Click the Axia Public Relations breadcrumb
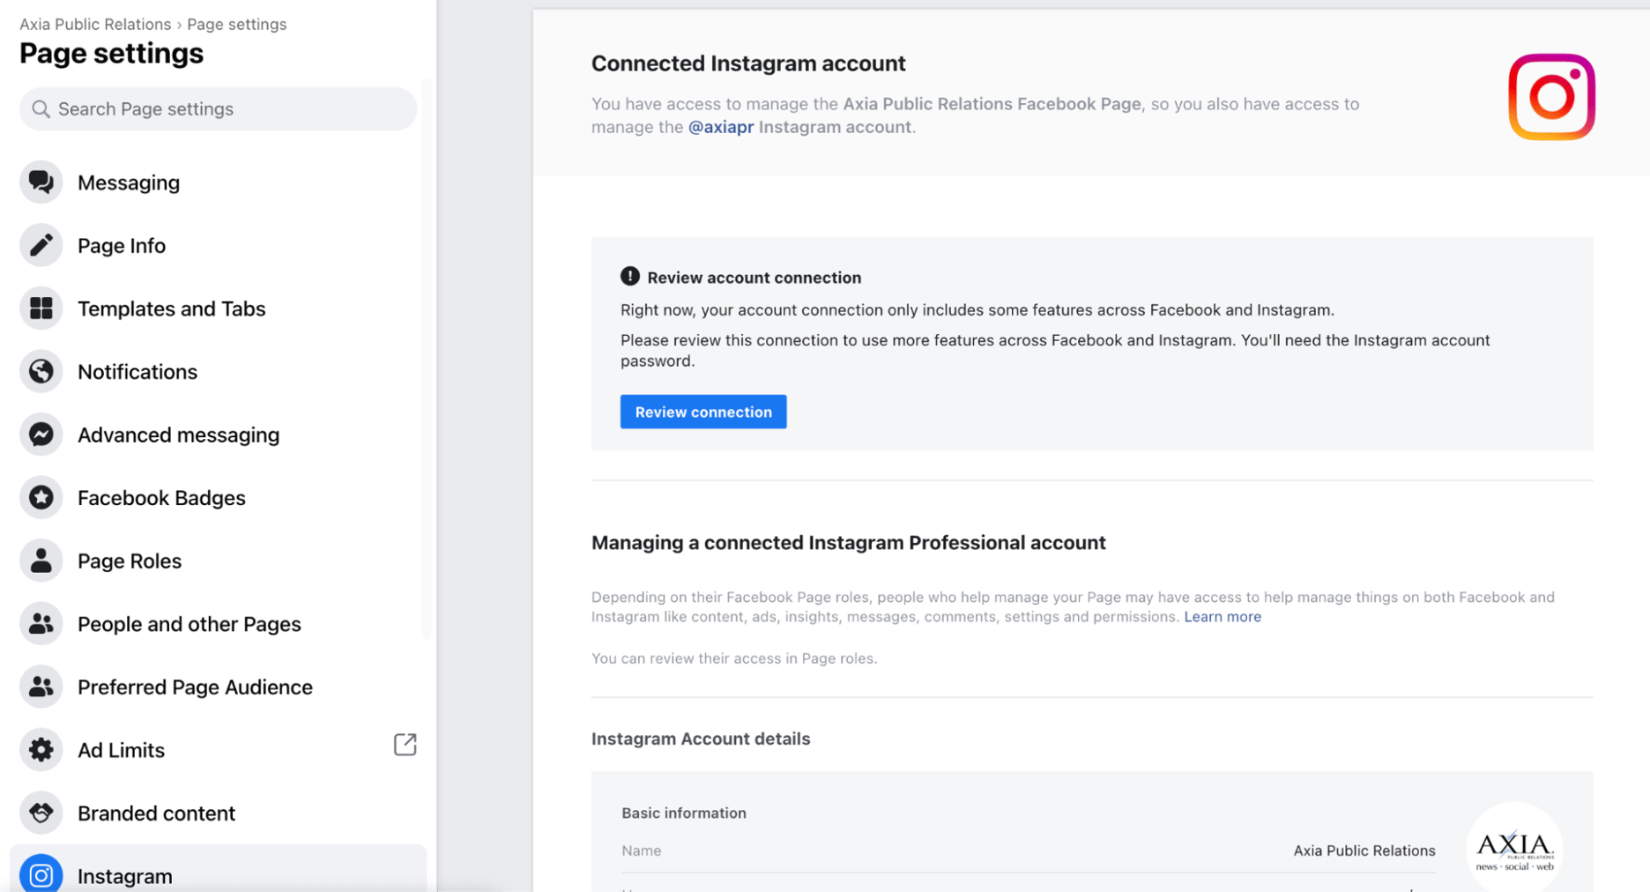 (x=94, y=24)
